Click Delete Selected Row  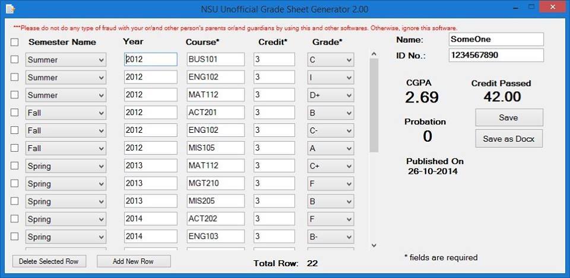[49, 261]
